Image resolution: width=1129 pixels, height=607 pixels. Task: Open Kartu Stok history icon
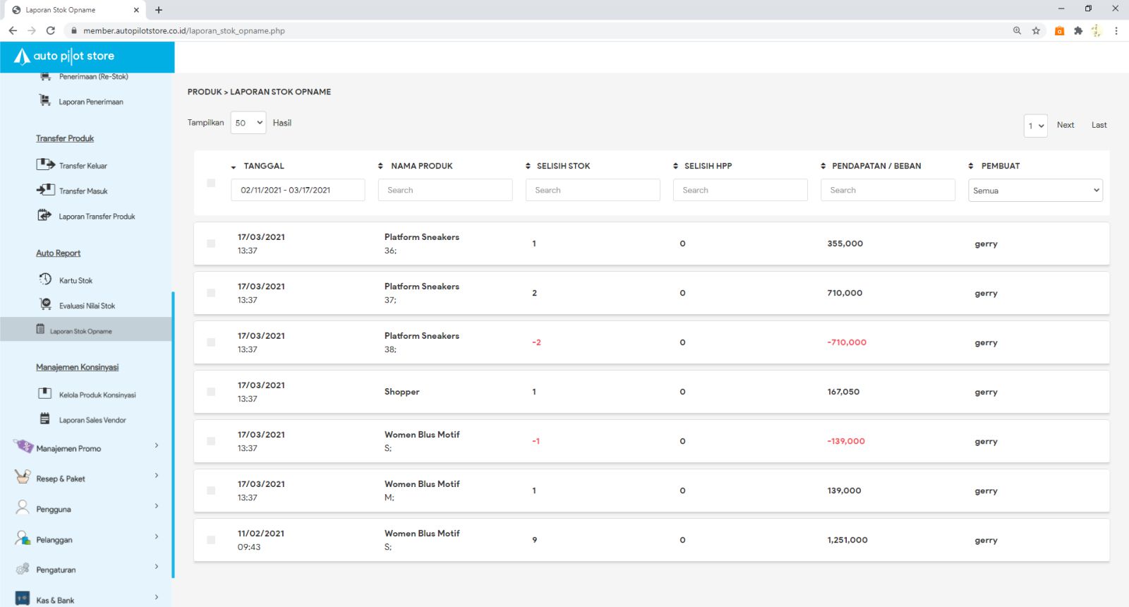(45, 280)
